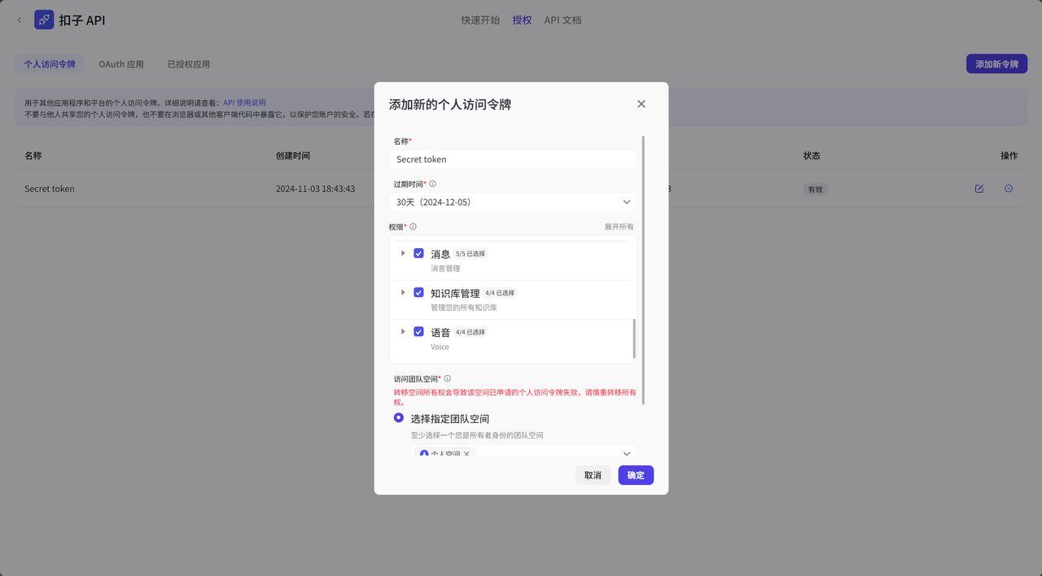Click the 状态 column header
The width and height of the screenshot is (1042, 576).
coord(812,155)
